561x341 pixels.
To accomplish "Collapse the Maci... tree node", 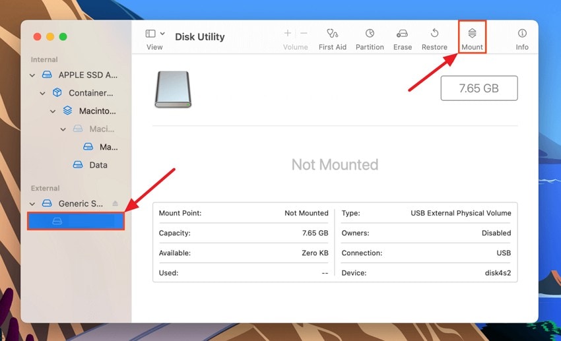I will click(63, 129).
